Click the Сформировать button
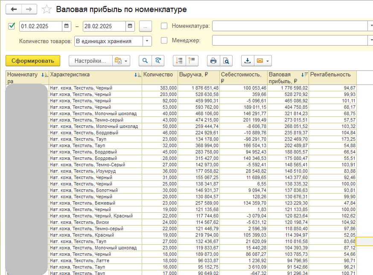This screenshot has width=373, height=275. [33, 61]
